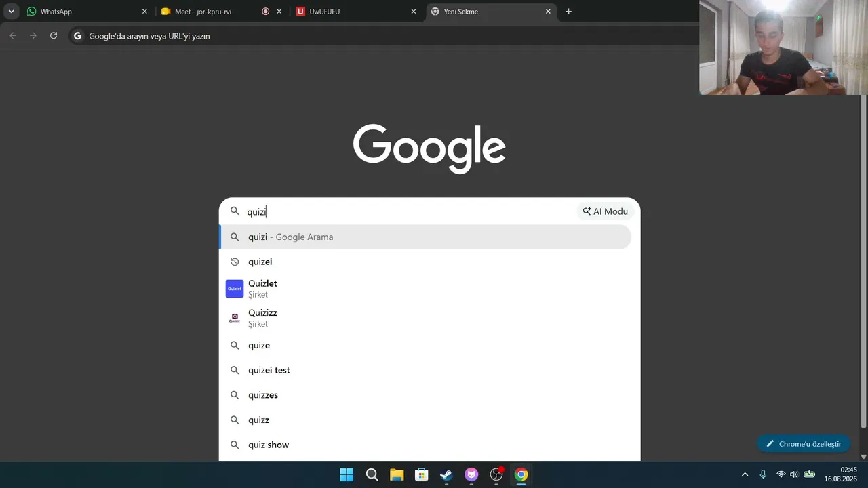This screenshot has width=868, height=488.
Task: Choose the 'quizei' history suggestion
Action: (x=426, y=262)
